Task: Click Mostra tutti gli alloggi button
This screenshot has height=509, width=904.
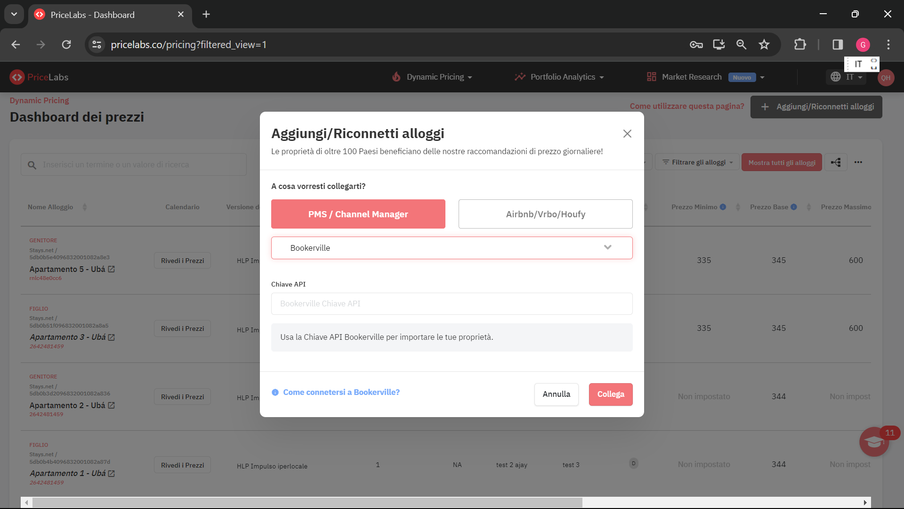Action: coord(782,162)
